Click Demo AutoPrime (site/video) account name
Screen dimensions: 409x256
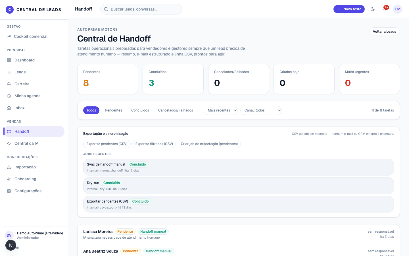(40, 233)
